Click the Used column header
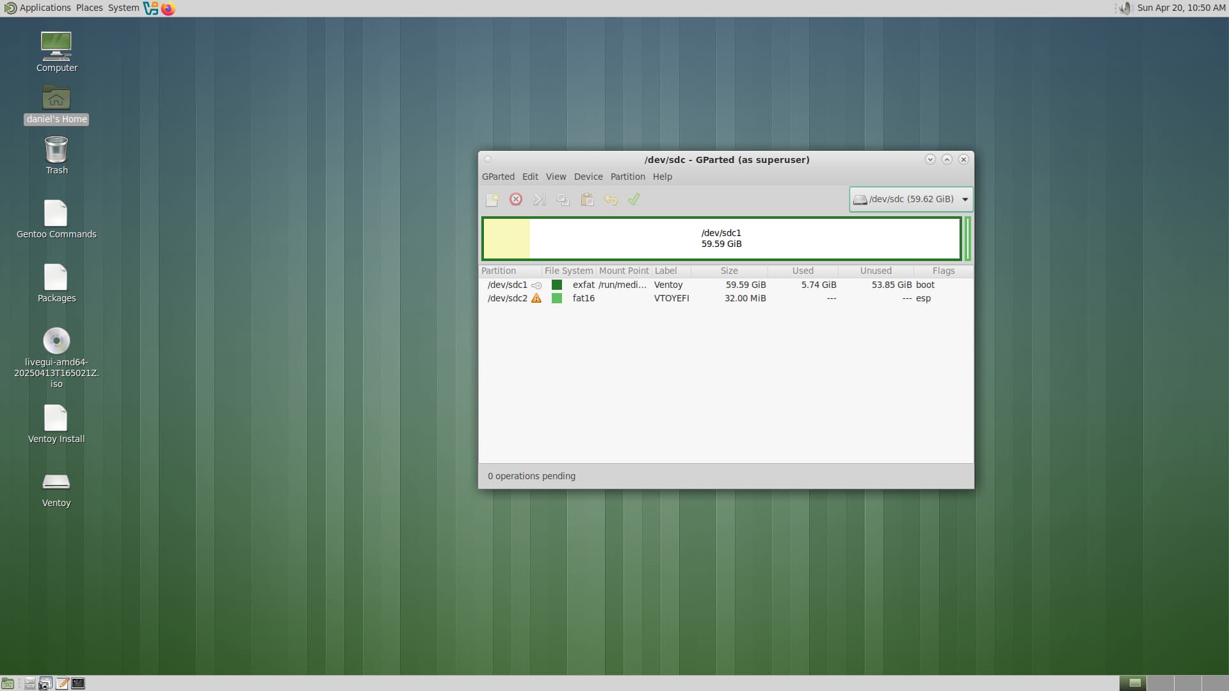 803,271
